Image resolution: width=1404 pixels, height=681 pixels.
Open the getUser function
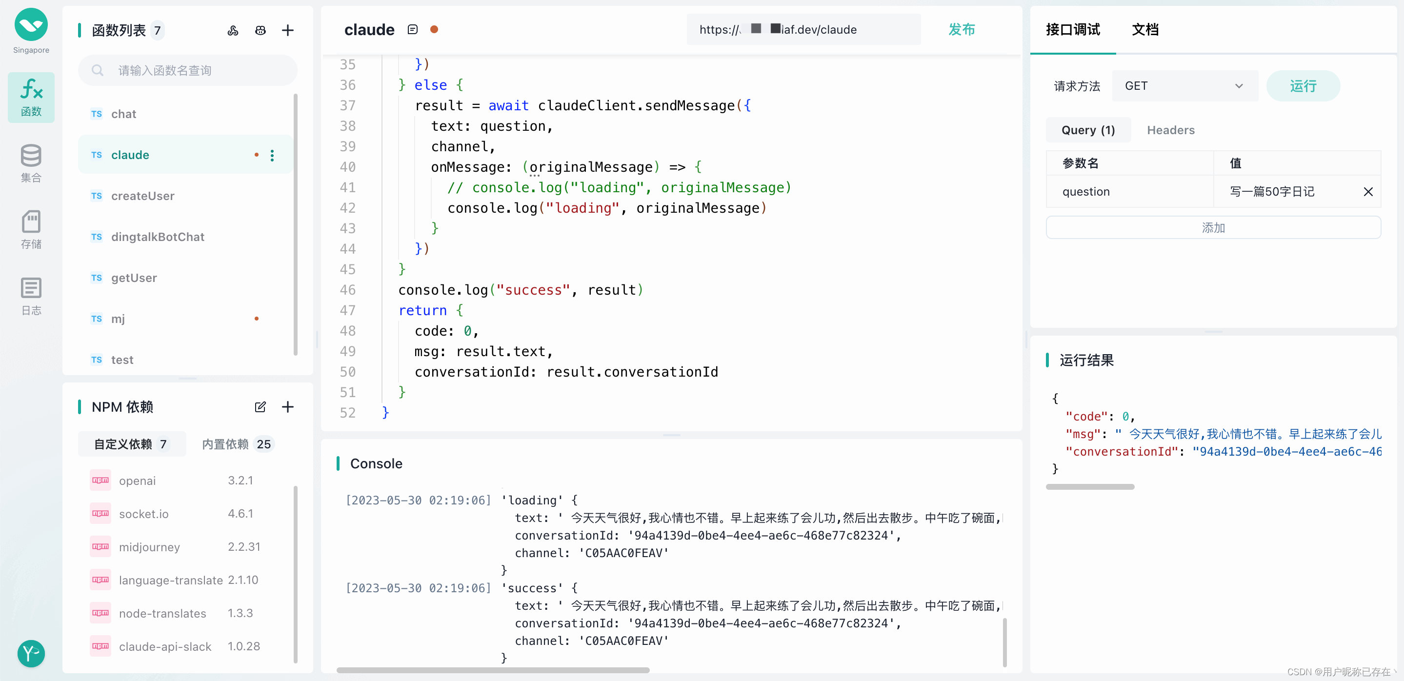[x=185, y=278]
